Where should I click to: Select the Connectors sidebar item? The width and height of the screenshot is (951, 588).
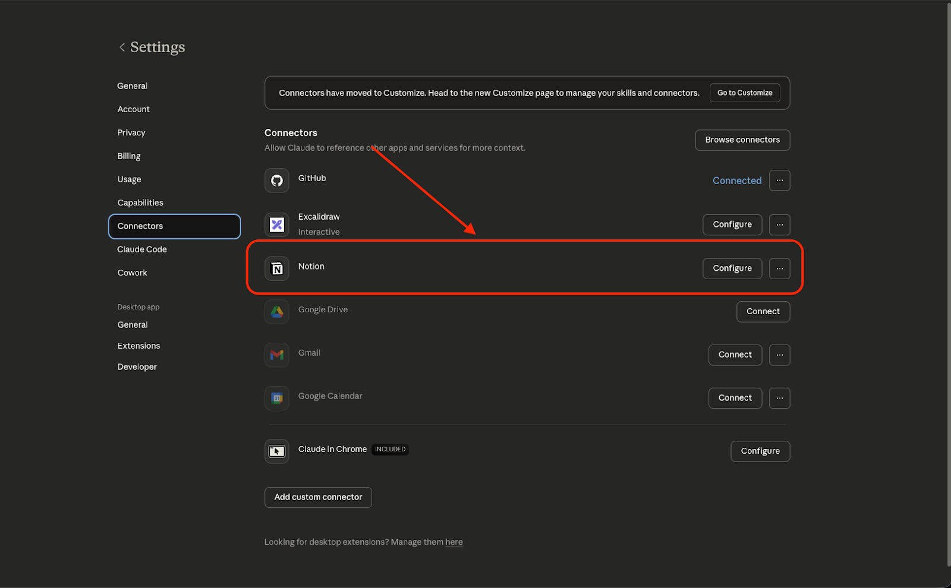(174, 226)
